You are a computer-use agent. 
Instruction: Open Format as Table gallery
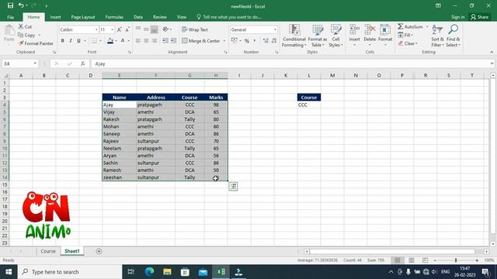click(x=318, y=36)
